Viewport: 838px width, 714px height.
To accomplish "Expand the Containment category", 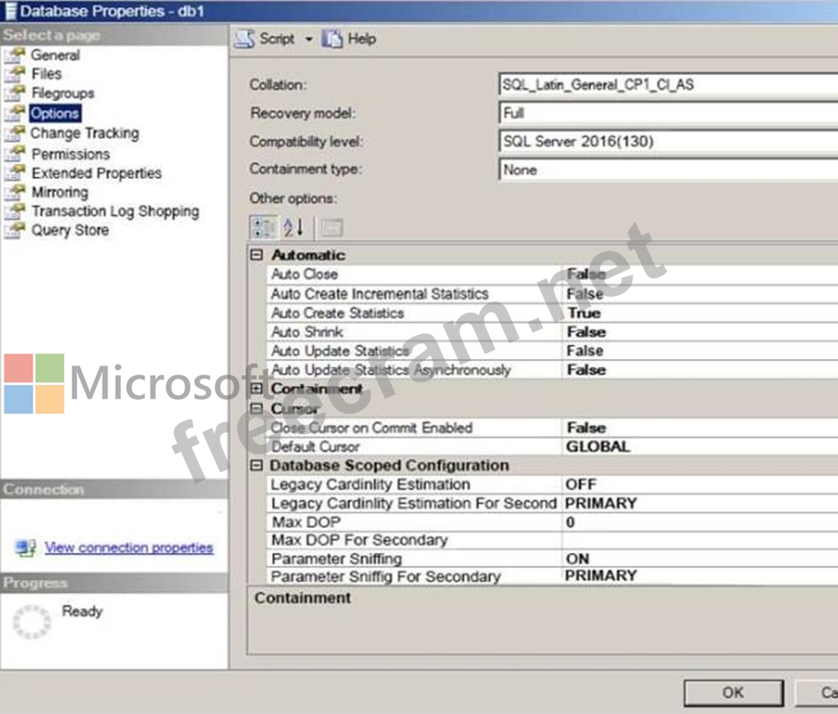I will click(x=257, y=388).
